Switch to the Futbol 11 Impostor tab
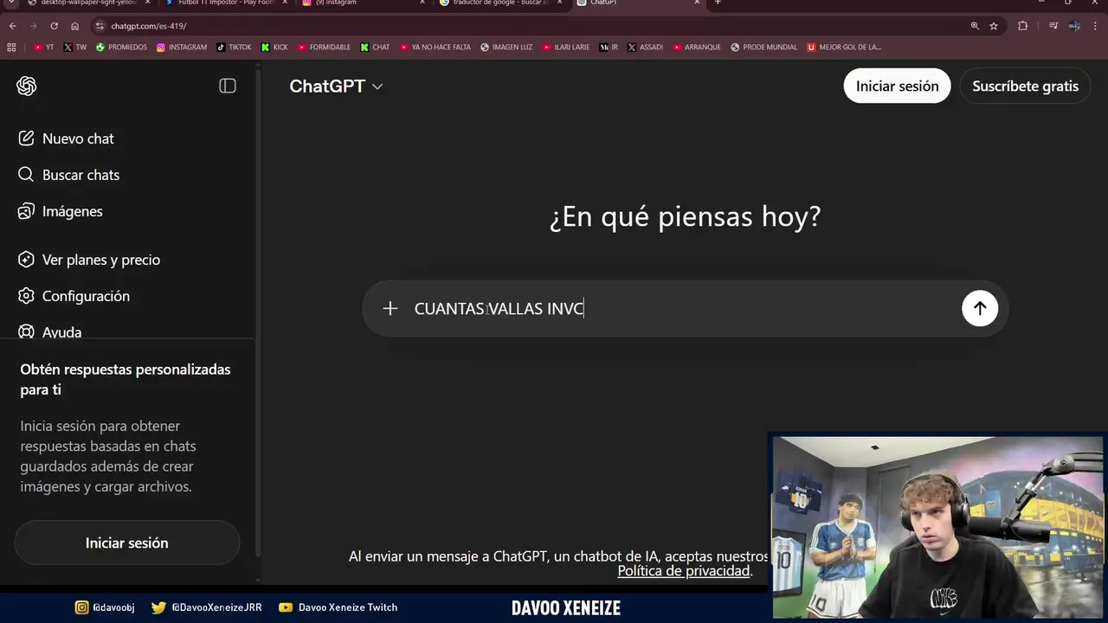The width and height of the screenshot is (1108, 623). 225,3
